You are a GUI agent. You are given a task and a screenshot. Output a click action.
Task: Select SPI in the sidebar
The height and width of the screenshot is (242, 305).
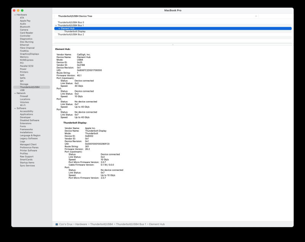(x=22, y=81)
